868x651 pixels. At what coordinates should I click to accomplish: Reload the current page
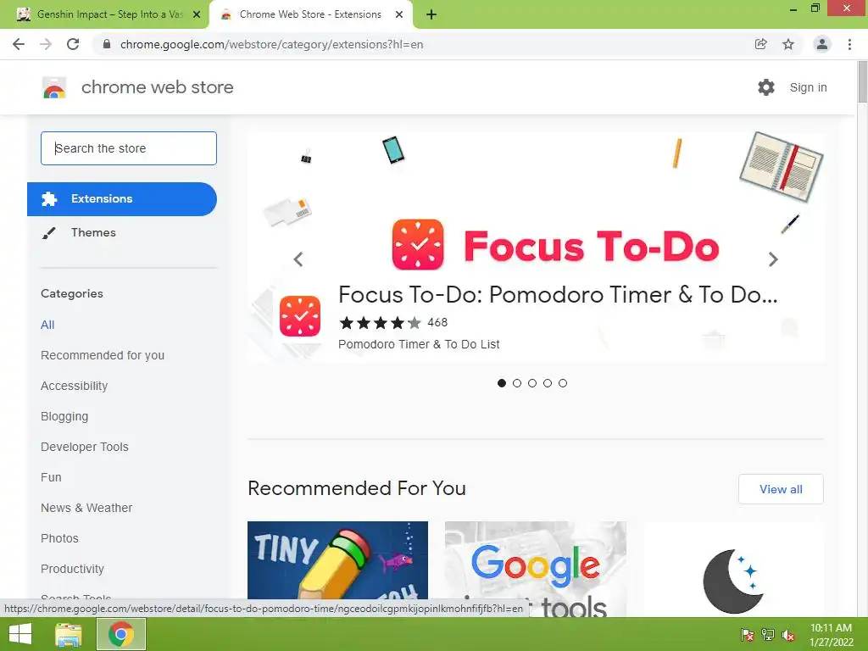tap(73, 44)
